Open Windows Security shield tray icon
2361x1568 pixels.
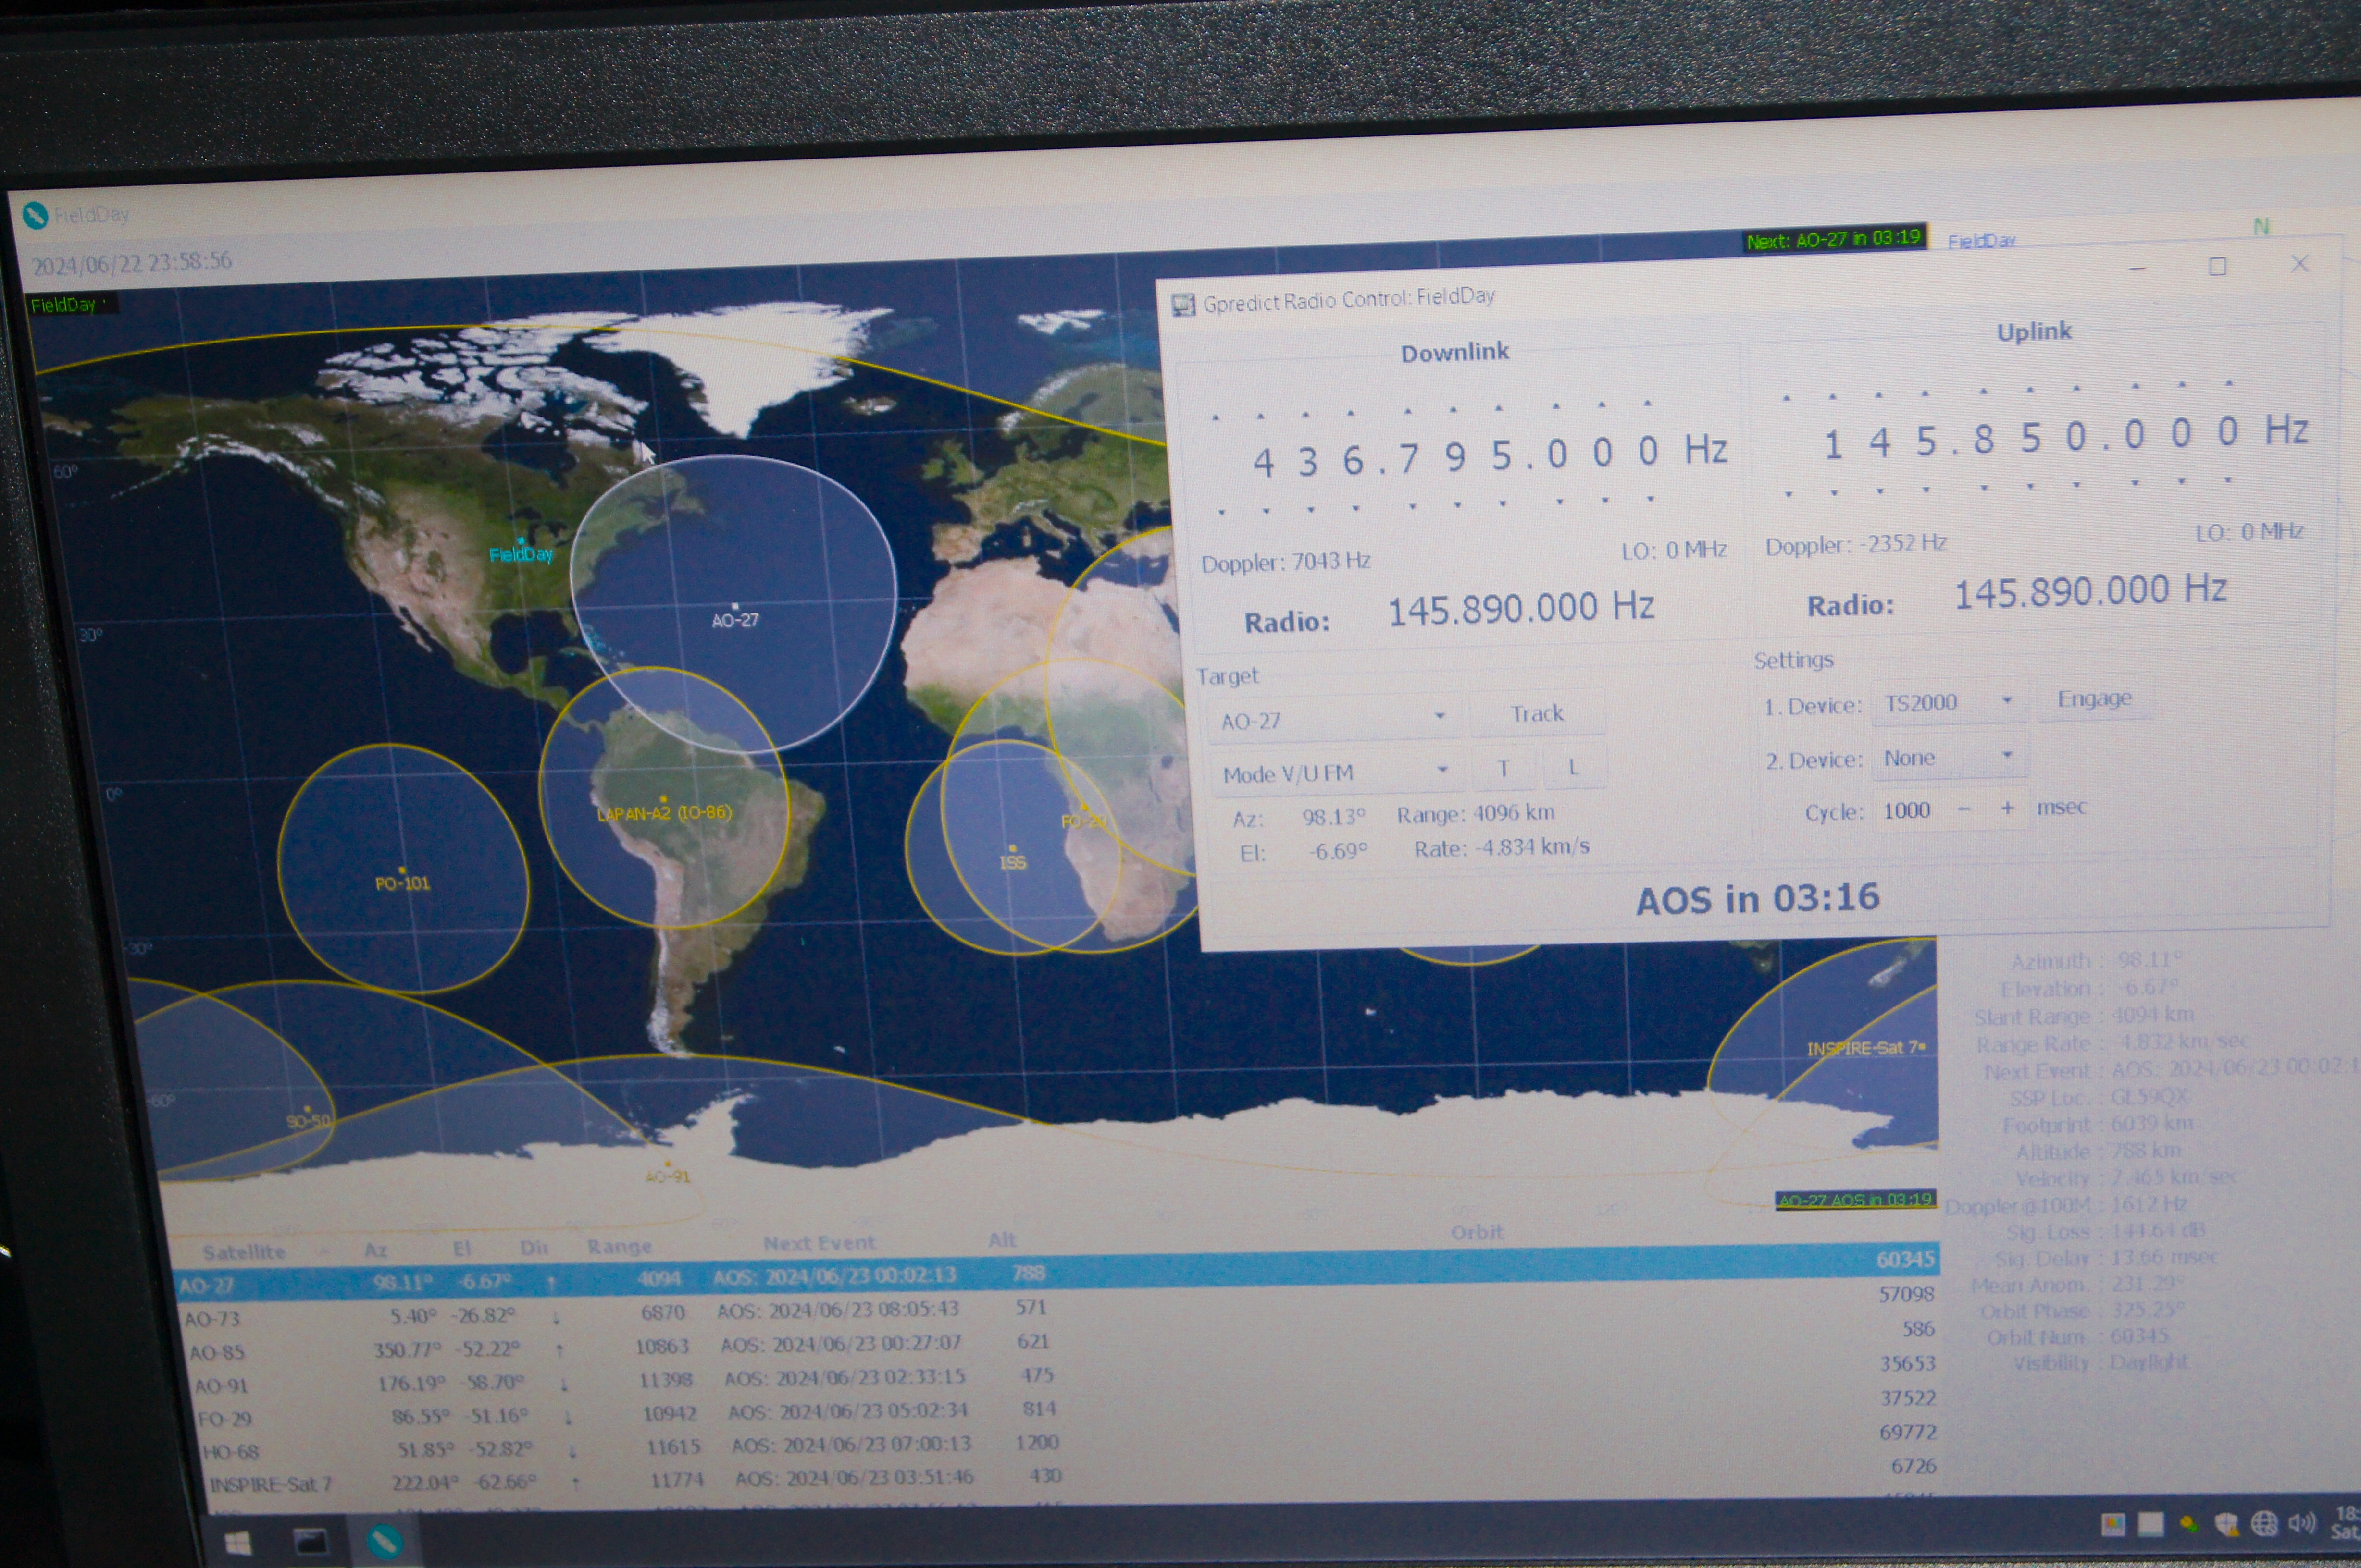coord(2227,1523)
